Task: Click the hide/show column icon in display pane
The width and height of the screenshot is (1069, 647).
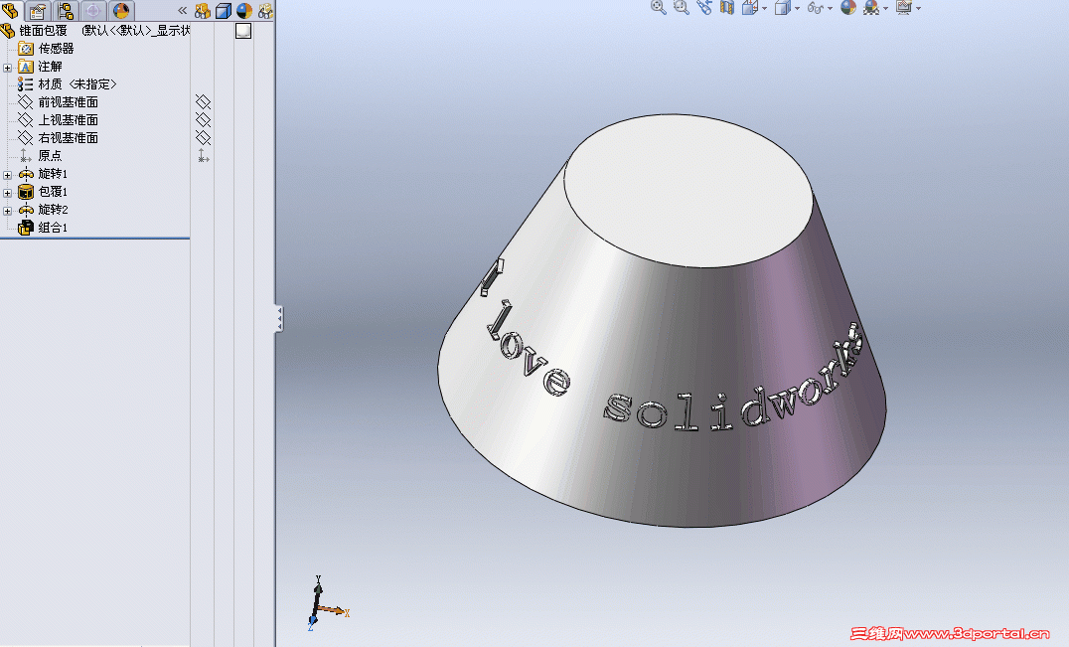Action: coord(203,10)
